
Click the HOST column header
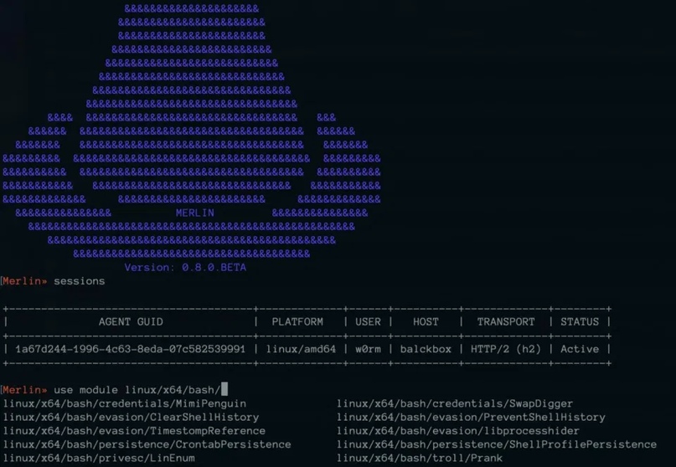click(426, 322)
